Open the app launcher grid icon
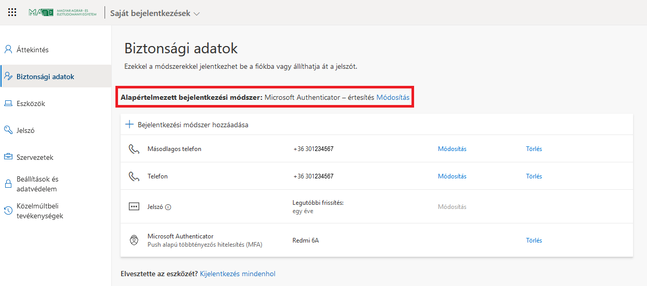This screenshot has width=647, height=286. pos(12,13)
